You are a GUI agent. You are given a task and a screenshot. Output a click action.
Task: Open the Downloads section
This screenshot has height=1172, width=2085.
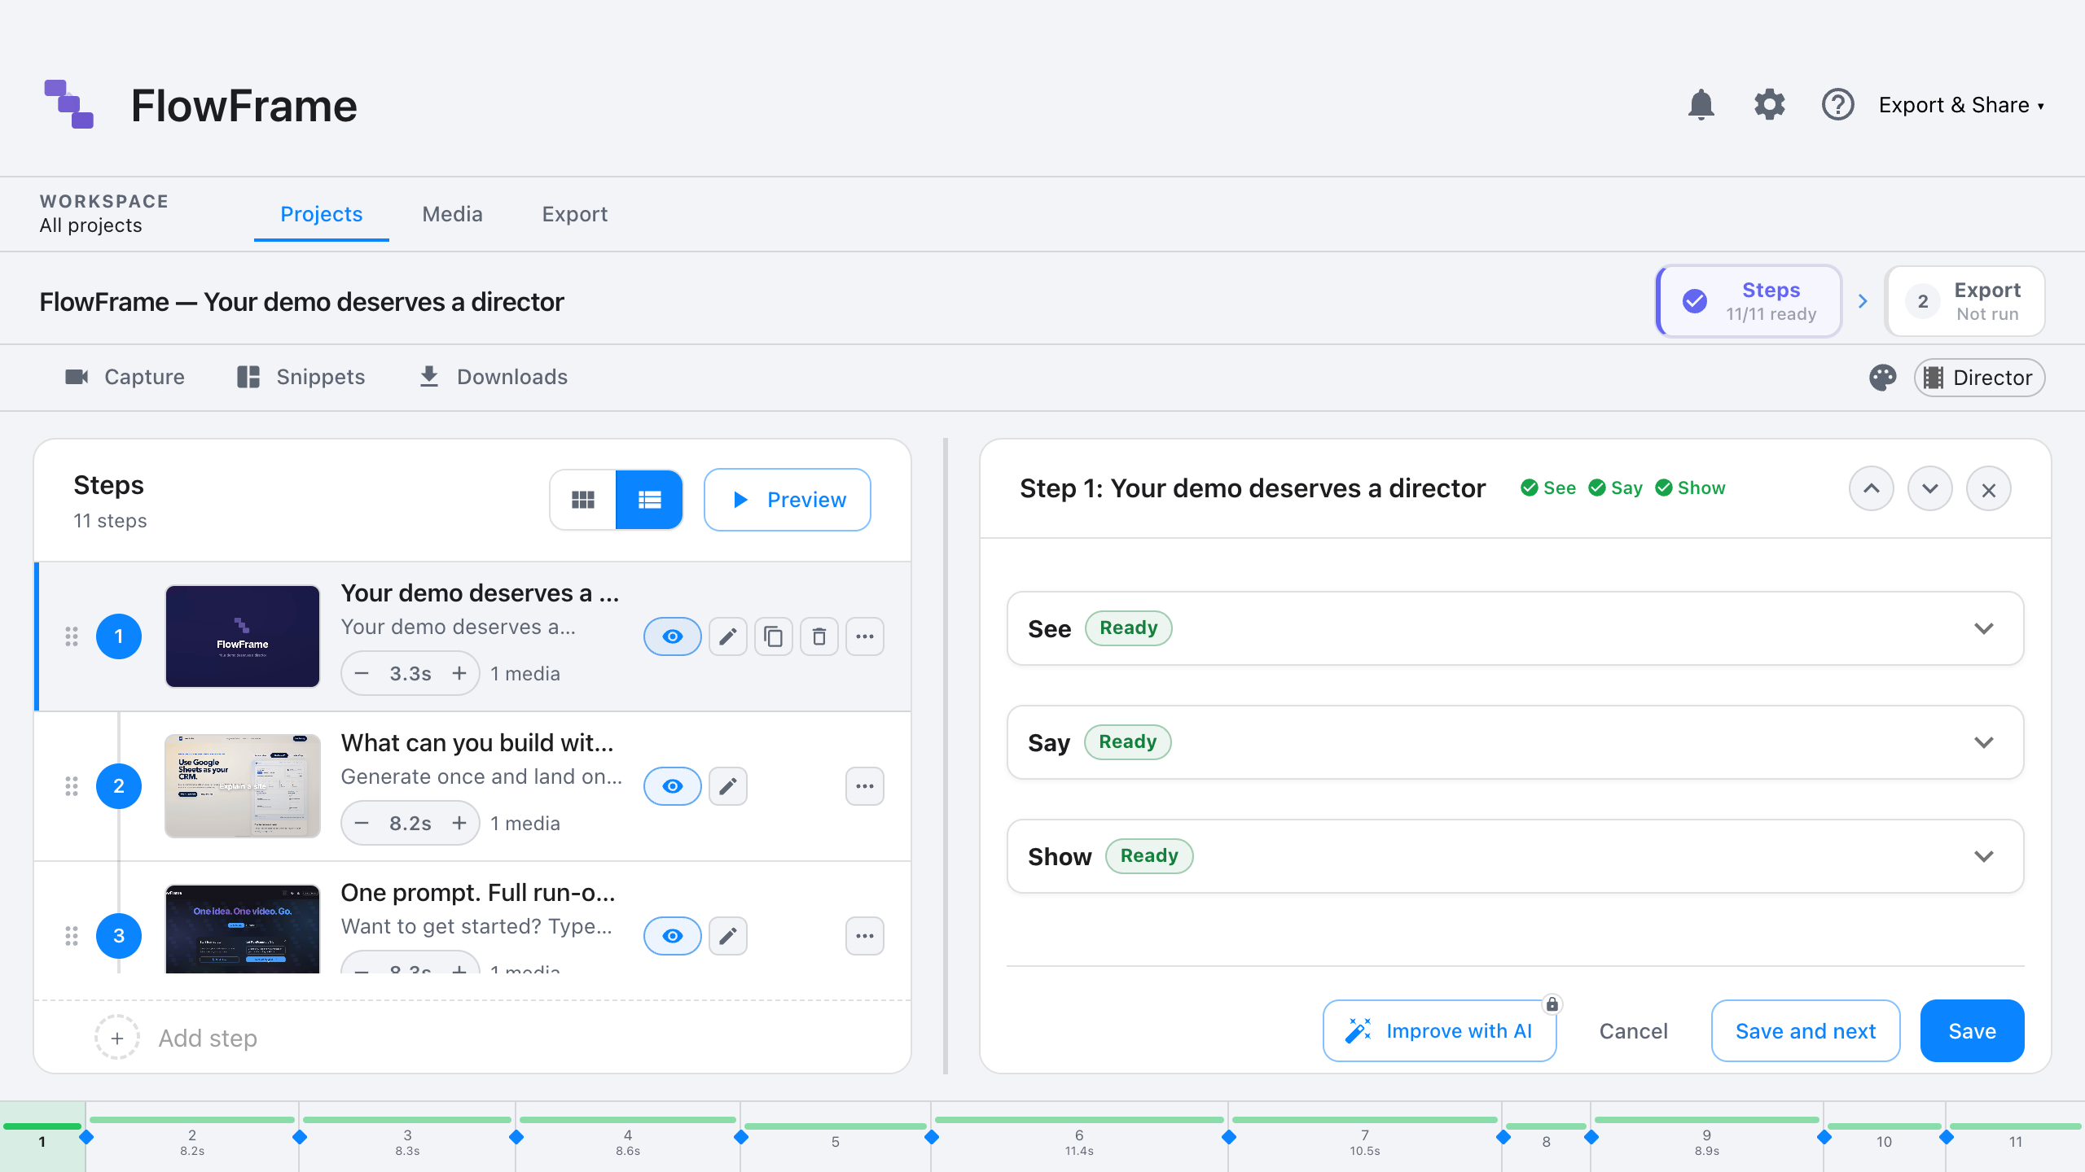coord(493,377)
